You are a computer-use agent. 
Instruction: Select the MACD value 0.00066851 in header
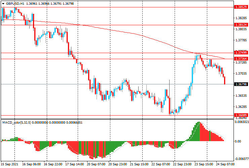click(x=74, y=122)
